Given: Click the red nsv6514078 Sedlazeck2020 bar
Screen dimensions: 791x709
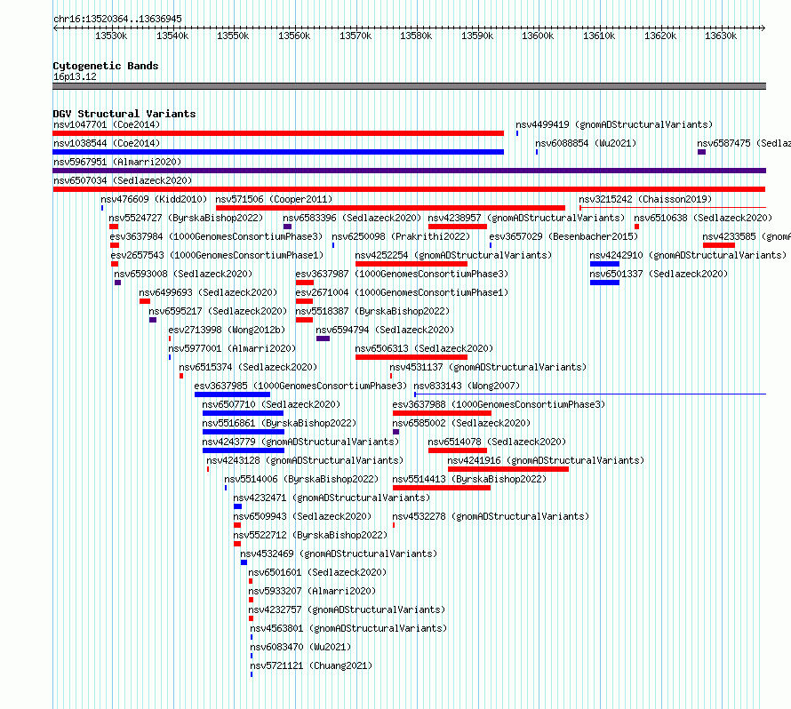Looking at the screenshot, I should point(458,450).
